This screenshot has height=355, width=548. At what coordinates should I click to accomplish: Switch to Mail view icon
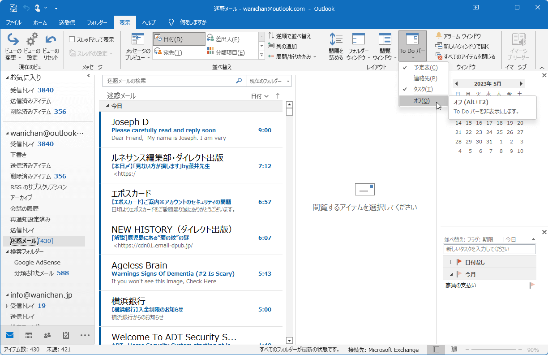[x=10, y=335]
